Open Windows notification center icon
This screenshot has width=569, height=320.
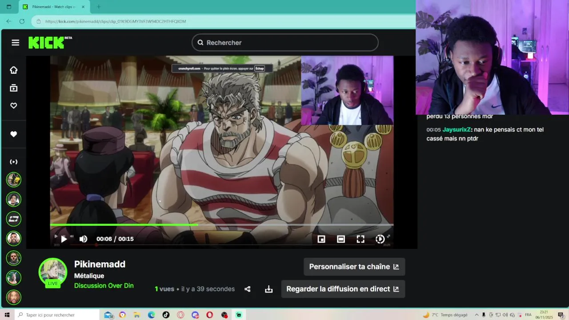click(561, 315)
